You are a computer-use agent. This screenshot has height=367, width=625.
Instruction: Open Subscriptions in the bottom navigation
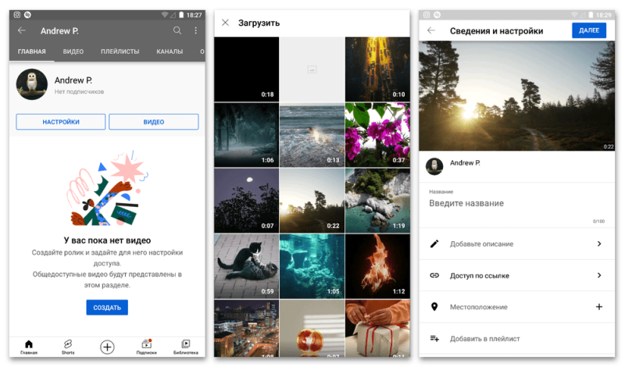(x=146, y=347)
